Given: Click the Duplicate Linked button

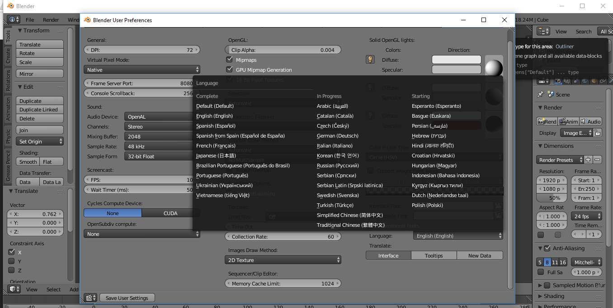Looking at the screenshot, I should (40, 110).
